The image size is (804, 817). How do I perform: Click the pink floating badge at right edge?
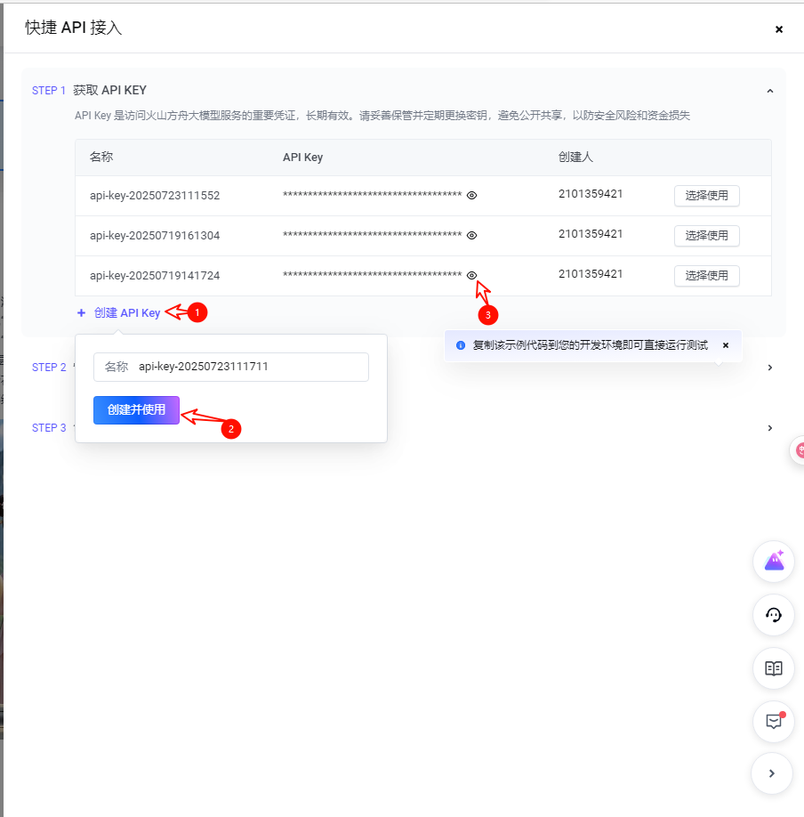[x=798, y=451]
